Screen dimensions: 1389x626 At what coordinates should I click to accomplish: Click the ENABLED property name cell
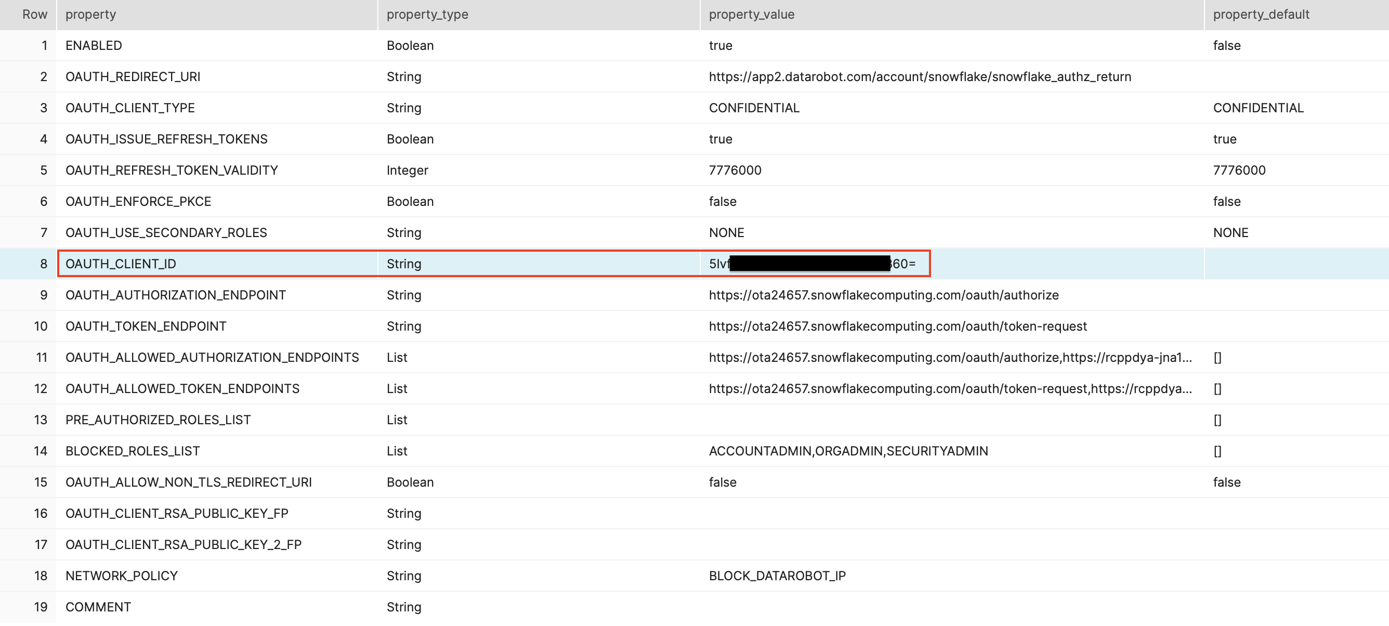point(93,45)
